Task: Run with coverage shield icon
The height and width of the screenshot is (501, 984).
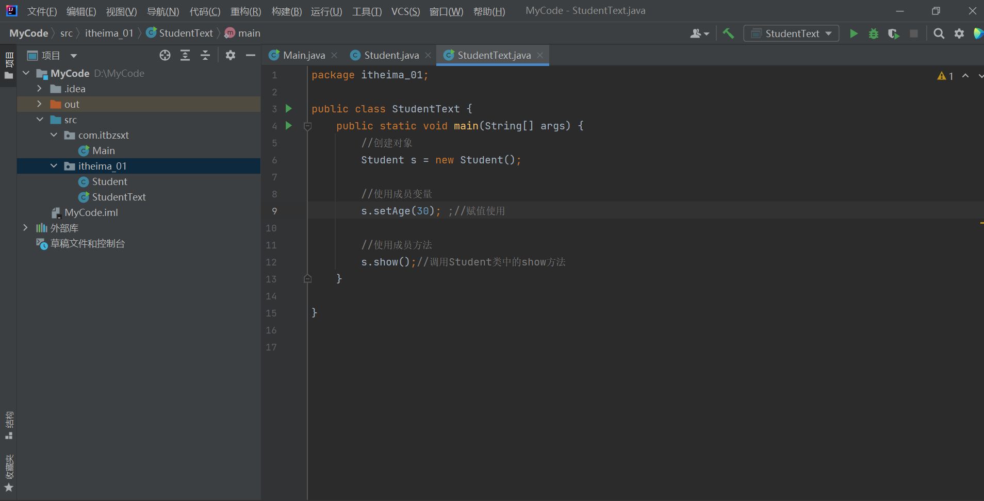Action: pos(894,34)
